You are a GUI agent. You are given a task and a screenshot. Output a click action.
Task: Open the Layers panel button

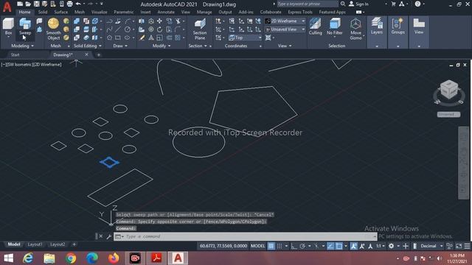(377, 26)
